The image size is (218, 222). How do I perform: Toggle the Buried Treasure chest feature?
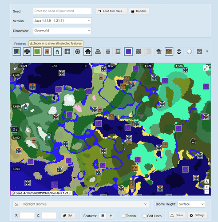click(169, 52)
